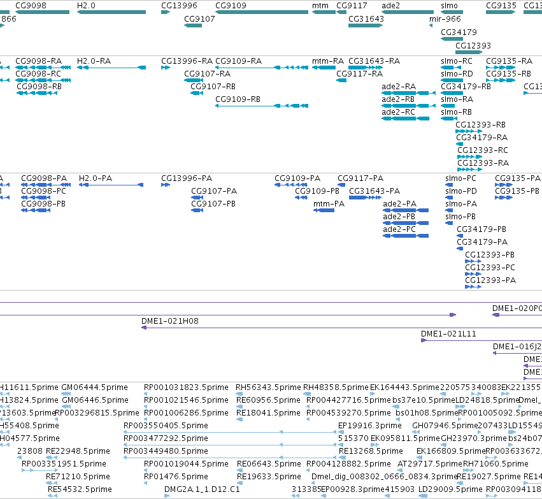Viewport: 542px width, 499px height.
Task: Click the DME1-021L11 clone label
Action: (x=448, y=334)
